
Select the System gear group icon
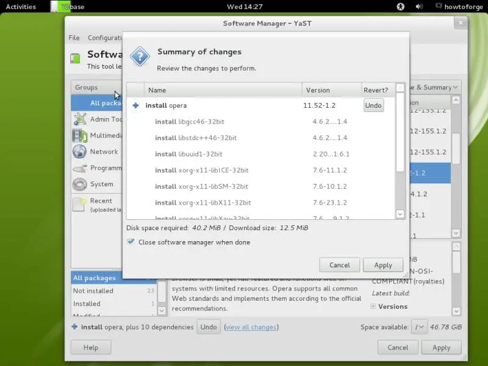[x=80, y=184]
